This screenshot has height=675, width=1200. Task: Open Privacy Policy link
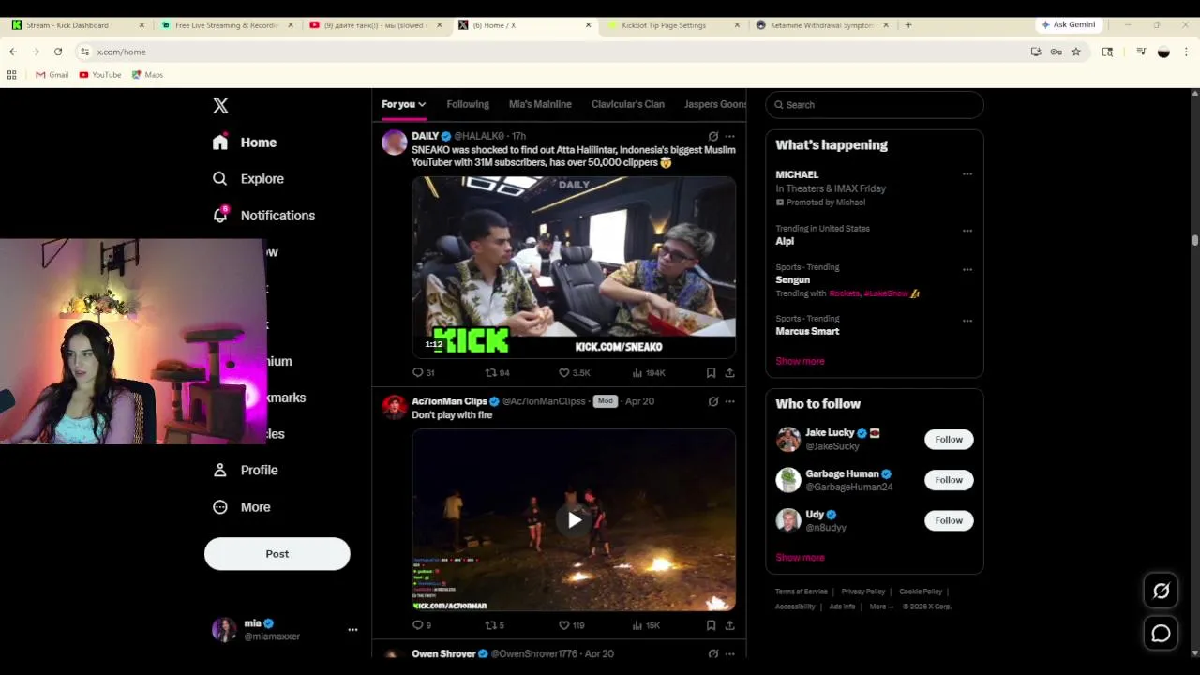pyautogui.click(x=863, y=592)
